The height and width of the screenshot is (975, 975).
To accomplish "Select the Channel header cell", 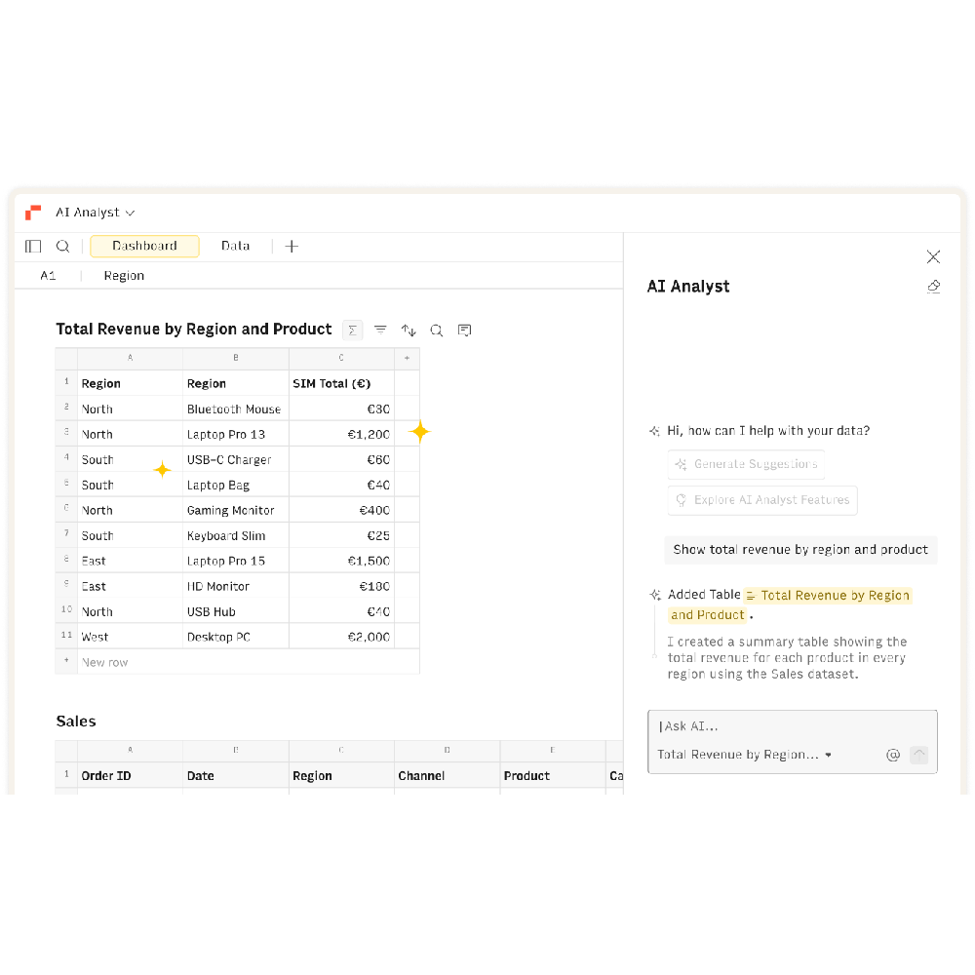I will point(448,776).
